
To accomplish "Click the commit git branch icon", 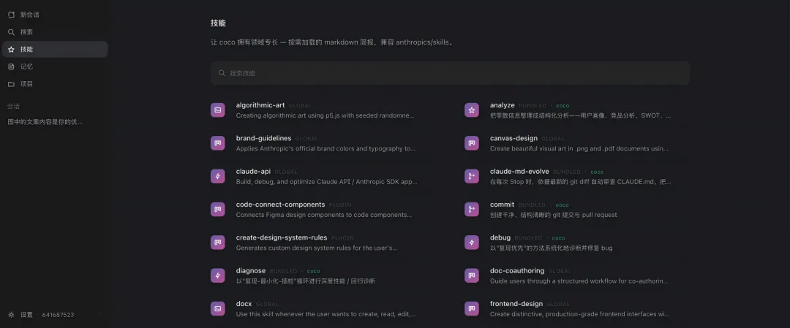I will pos(472,209).
